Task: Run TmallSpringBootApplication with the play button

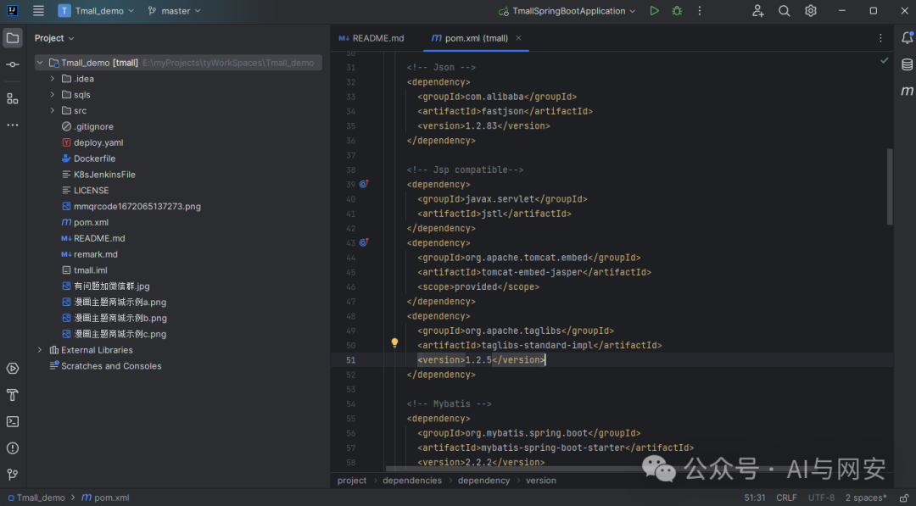Action: (x=654, y=10)
